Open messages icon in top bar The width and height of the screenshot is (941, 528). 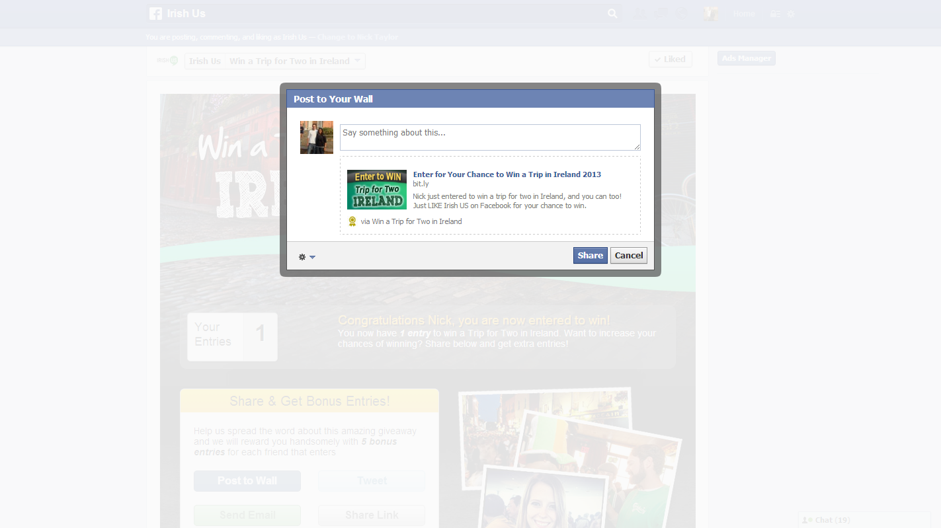tap(661, 13)
